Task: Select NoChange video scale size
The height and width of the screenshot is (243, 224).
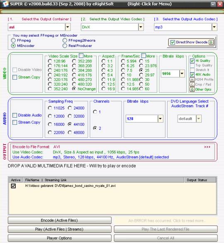Action: coord(74,89)
